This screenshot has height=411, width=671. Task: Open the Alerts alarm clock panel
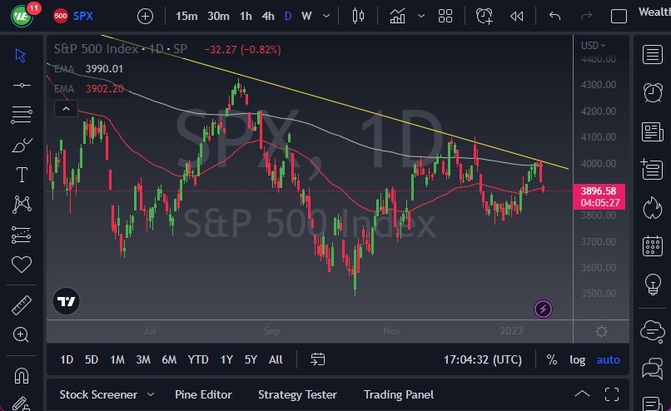pyautogui.click(x=653, y=92)
